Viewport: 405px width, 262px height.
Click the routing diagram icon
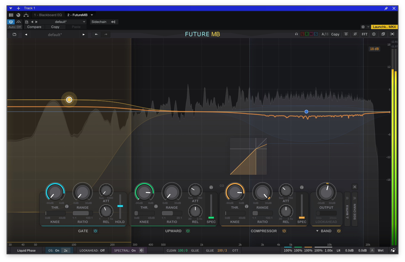point(26,15)
